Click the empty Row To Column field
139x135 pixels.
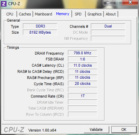point(83,114)
